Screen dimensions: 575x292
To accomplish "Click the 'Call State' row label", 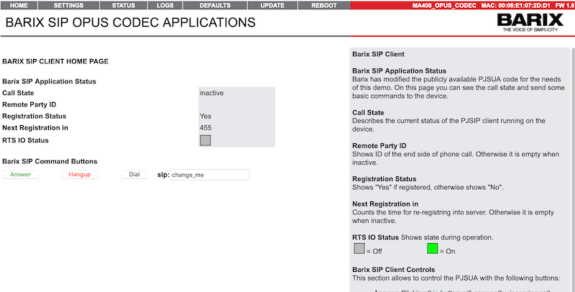I will [18, 93].
